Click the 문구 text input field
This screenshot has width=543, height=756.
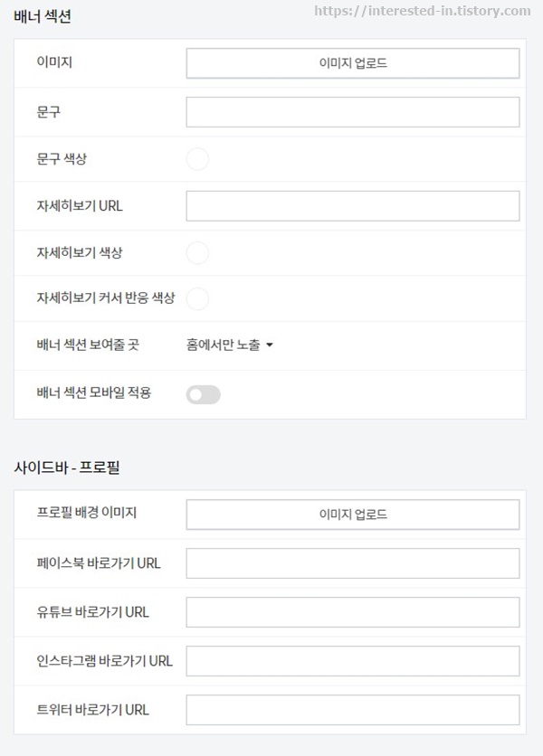click(352, 110)
